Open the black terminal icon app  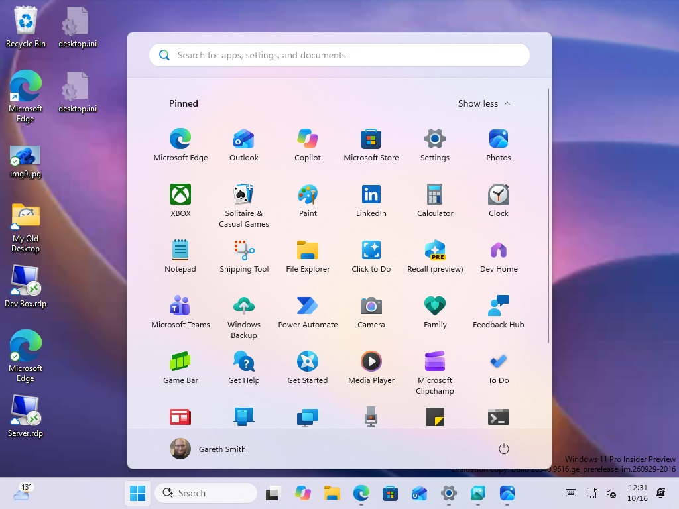coord(499,418)
